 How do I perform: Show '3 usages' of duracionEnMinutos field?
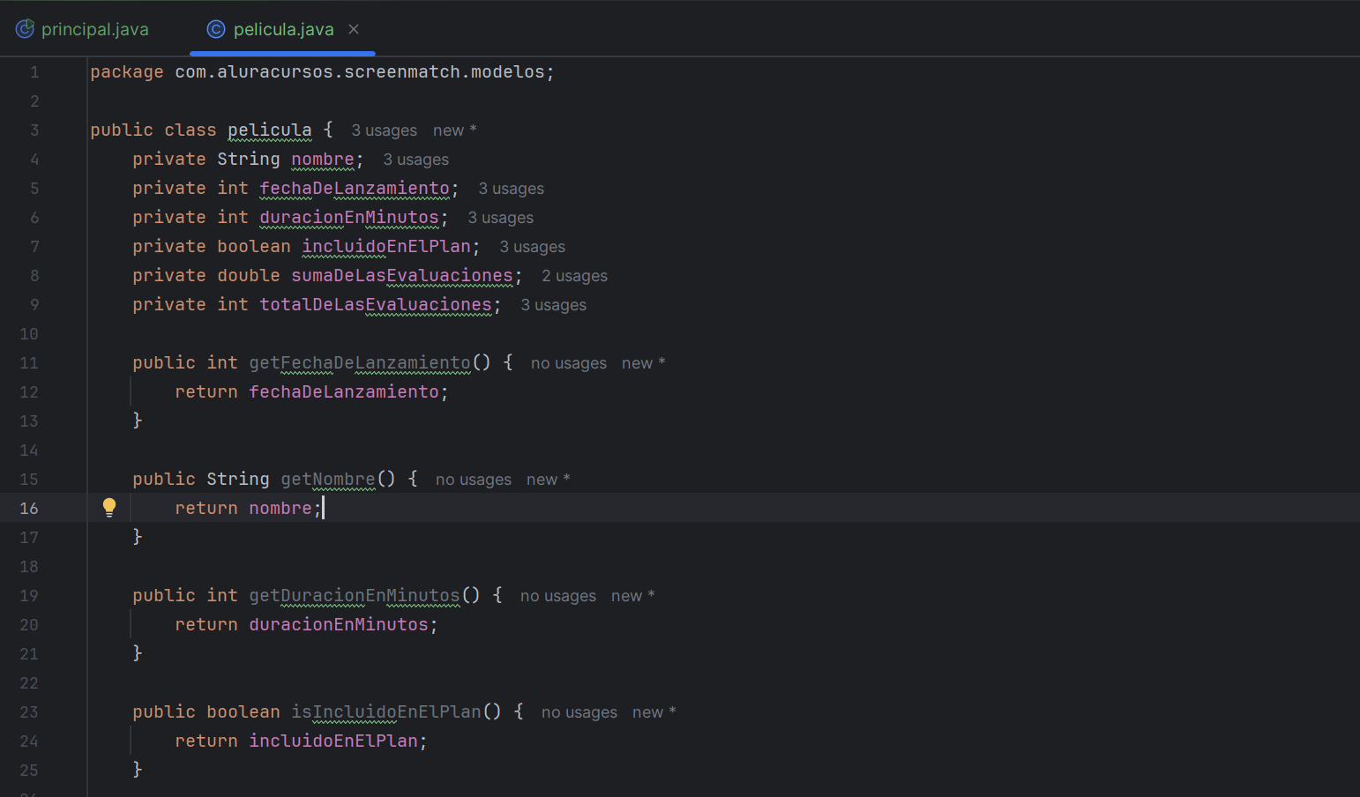tap(501, 218)
